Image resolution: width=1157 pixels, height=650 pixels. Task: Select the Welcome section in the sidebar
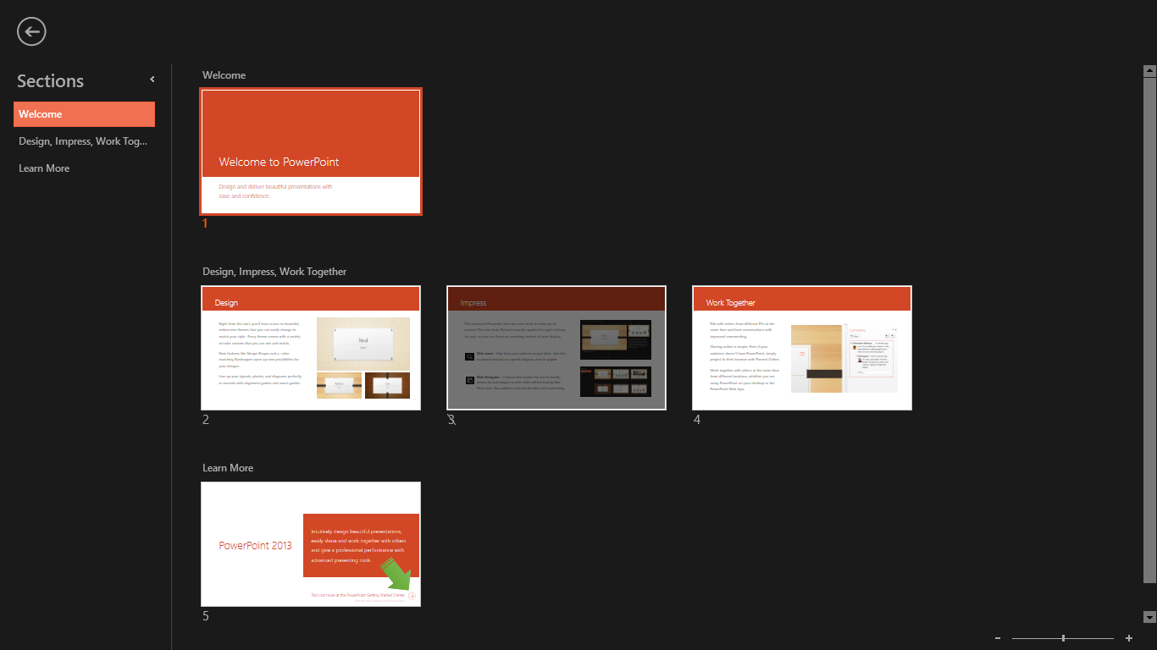pos(84,114)
